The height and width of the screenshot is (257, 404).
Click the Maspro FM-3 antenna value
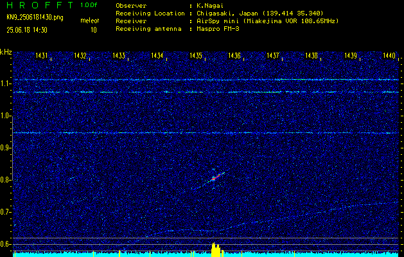218,29
